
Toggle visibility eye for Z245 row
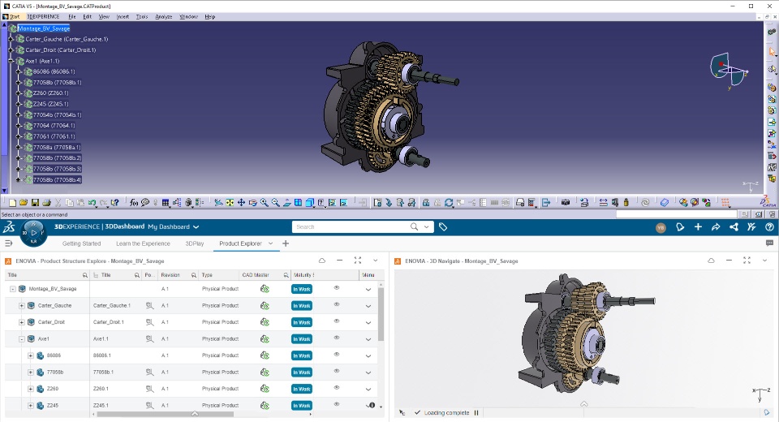(x=336, y=404)
